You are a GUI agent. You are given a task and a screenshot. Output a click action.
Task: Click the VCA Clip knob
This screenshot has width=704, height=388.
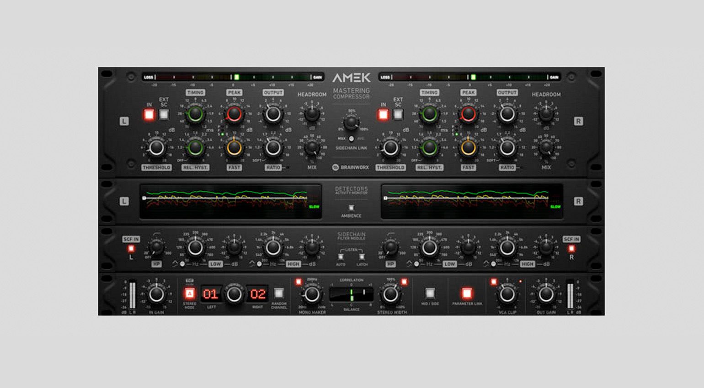(507, 294)
